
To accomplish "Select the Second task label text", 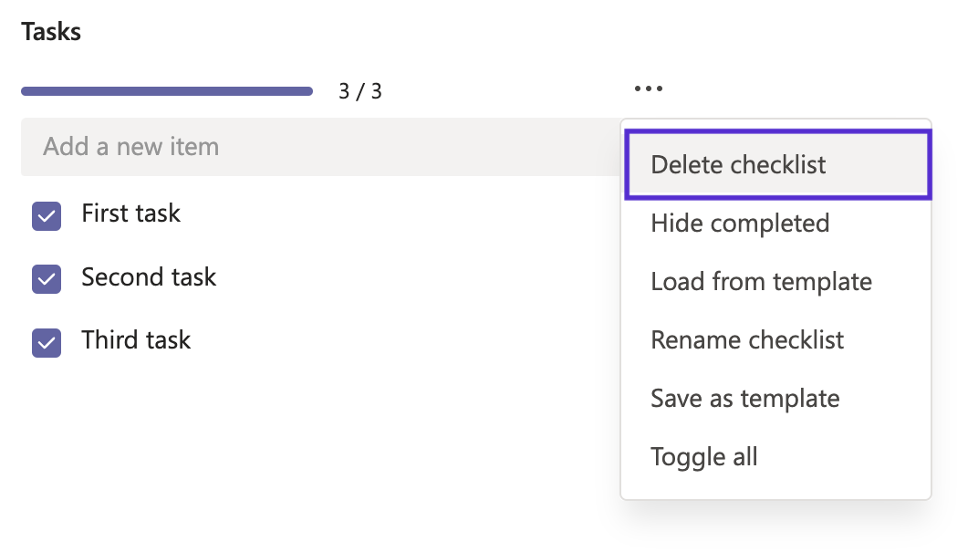I will click(149, 277).
